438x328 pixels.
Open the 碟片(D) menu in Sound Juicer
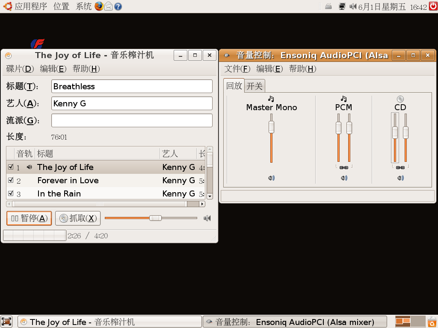[x=20, y=69]
